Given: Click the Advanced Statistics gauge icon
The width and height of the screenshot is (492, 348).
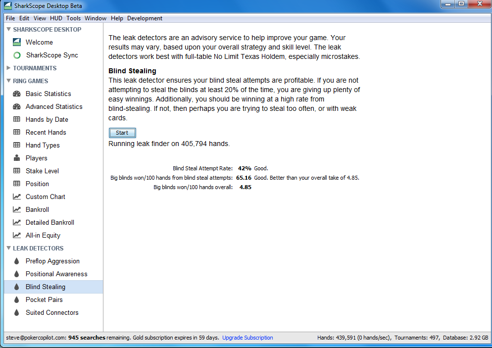Looking at the screenshot, I should (17, 107).
